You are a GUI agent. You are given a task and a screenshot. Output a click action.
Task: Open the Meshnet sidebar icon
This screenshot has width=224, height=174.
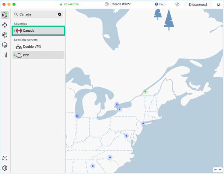tap(5, 25)
